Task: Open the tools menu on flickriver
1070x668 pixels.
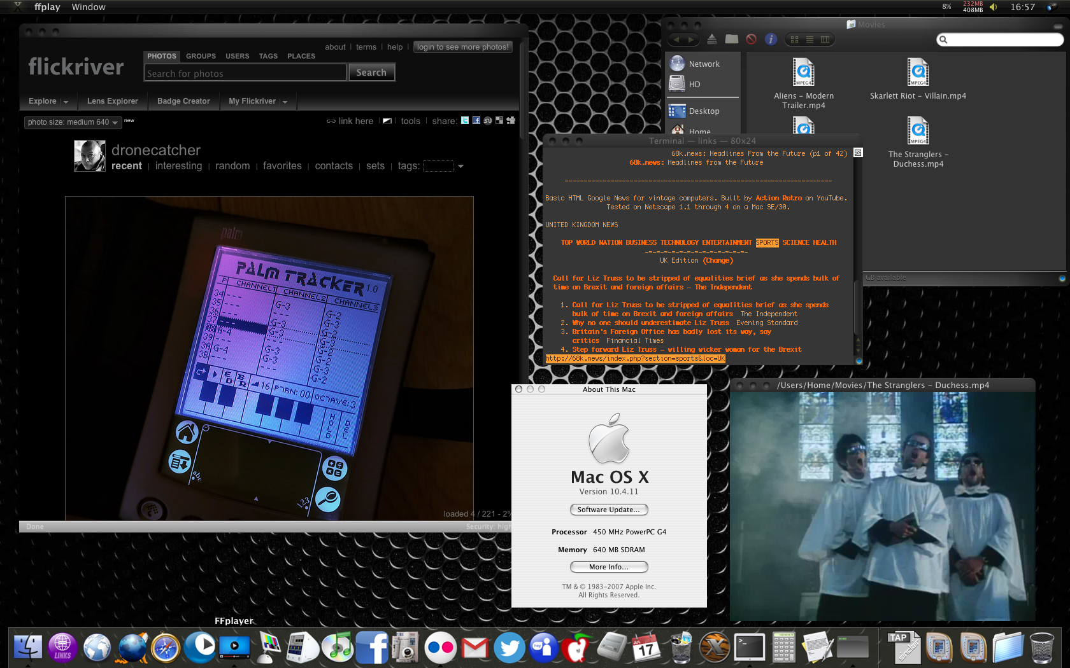Action: pos(410,121)
